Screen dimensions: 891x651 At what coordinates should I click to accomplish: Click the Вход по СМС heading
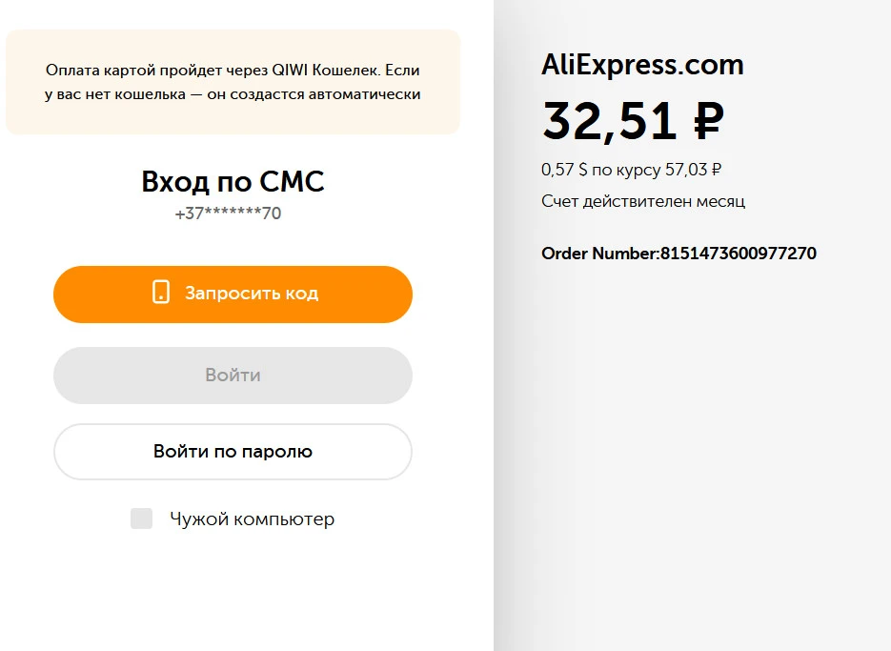click(x=233, y=181)
